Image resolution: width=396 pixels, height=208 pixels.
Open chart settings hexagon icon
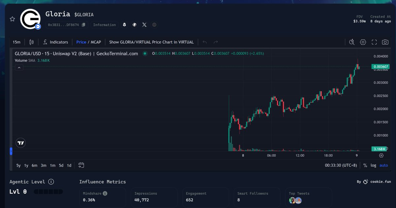pyautogui.click(x=363, y=42)
